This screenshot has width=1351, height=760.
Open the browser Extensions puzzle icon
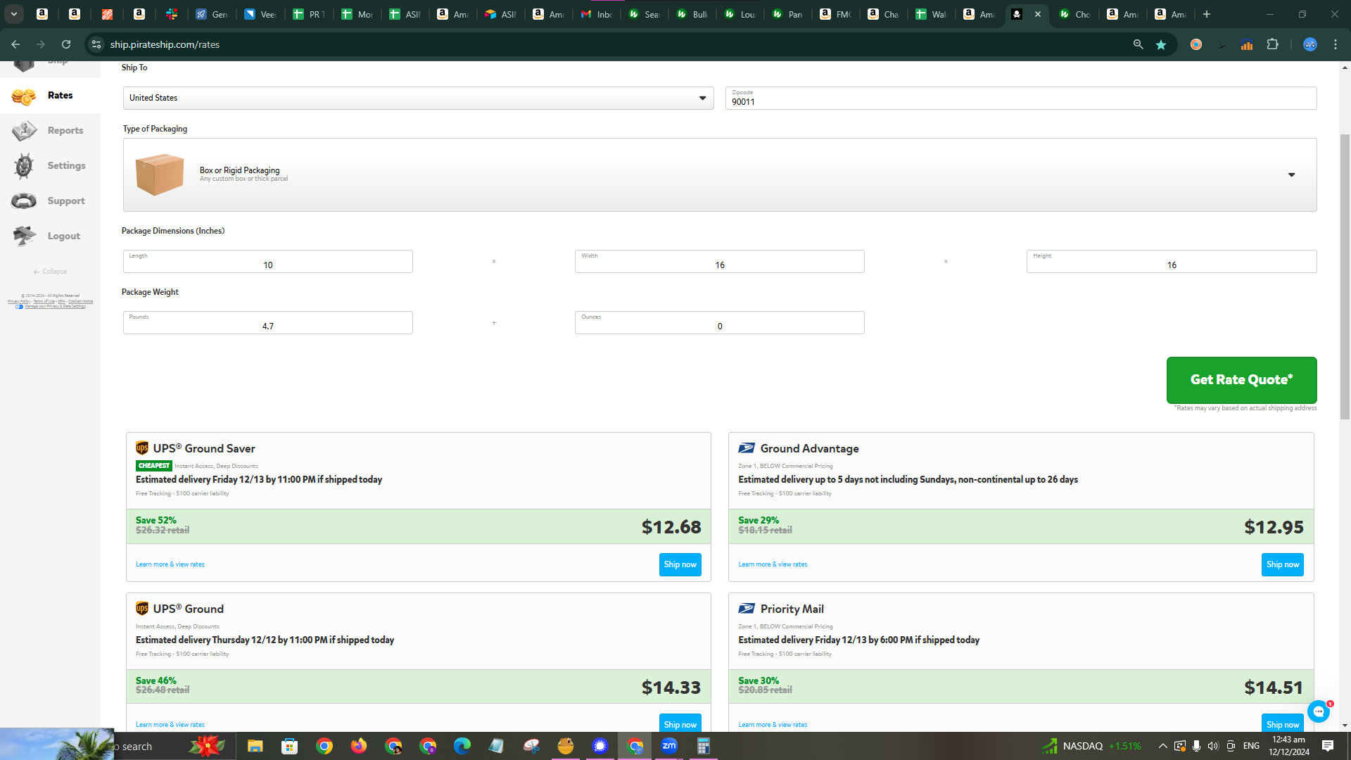pos(1272,44)
